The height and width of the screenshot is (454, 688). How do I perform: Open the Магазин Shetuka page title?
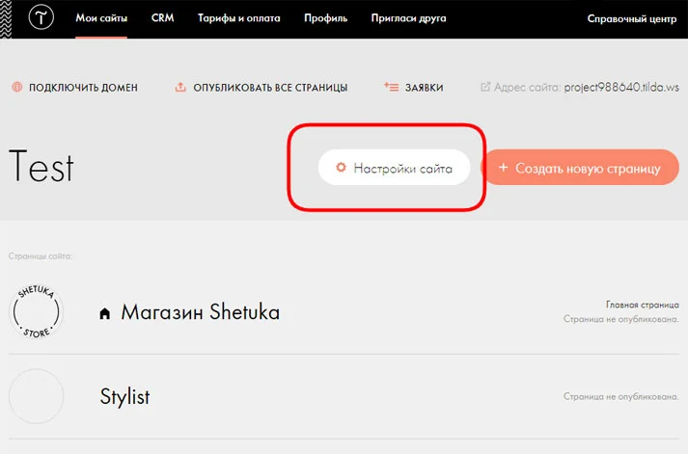(200, 312)
